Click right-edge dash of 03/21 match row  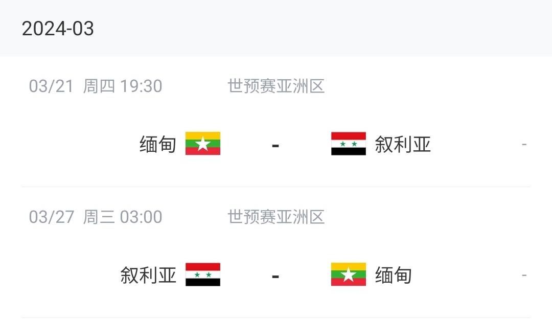click(524, 144)
